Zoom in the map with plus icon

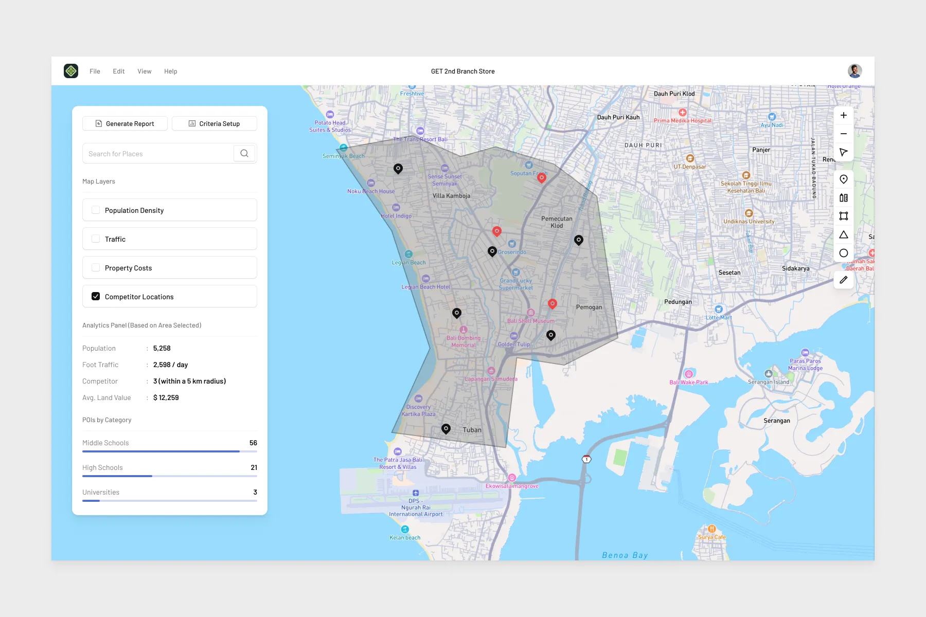[x=844, y=115]
